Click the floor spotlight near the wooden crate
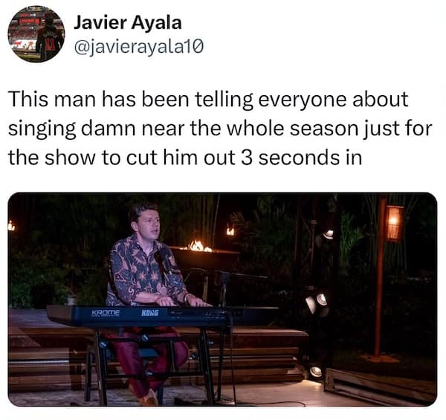The height and width of the screenshot is (420, 446). pos(316,372)
